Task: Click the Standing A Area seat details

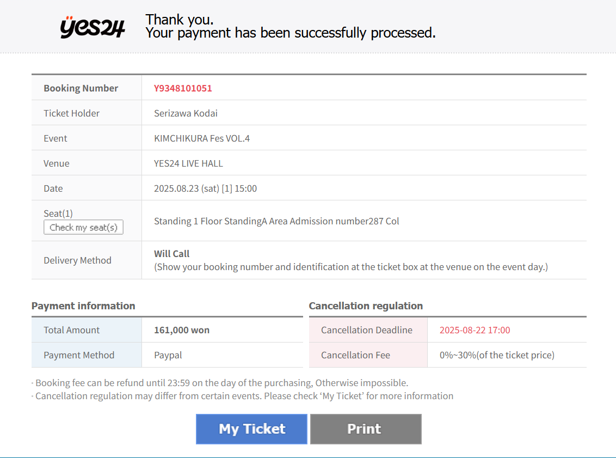Action: (276, 221)
